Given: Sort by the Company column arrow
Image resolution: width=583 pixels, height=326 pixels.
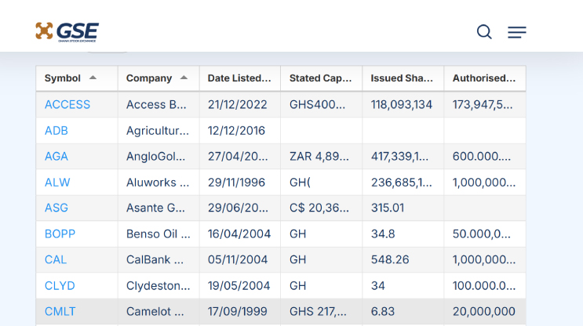Looking at the screenshot, I should pos(184,78).
